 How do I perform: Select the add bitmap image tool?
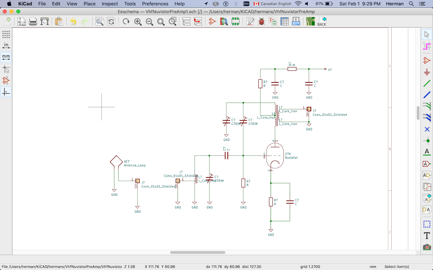click(x=427, y=247)
